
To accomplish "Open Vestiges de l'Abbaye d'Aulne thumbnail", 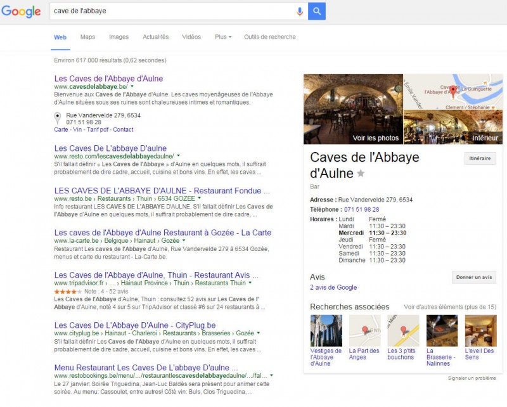I will 326,331.
